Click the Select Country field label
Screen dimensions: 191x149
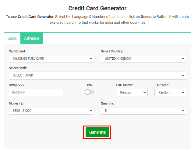click(x=112, y=51)
